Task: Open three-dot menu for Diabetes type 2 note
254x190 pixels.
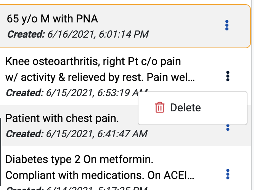Action: [x=228, y=174]
